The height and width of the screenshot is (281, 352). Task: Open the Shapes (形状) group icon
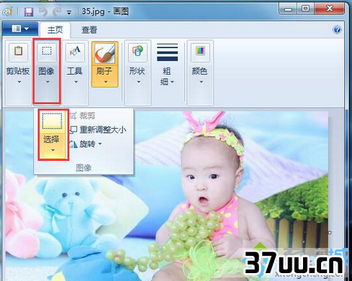137,52
